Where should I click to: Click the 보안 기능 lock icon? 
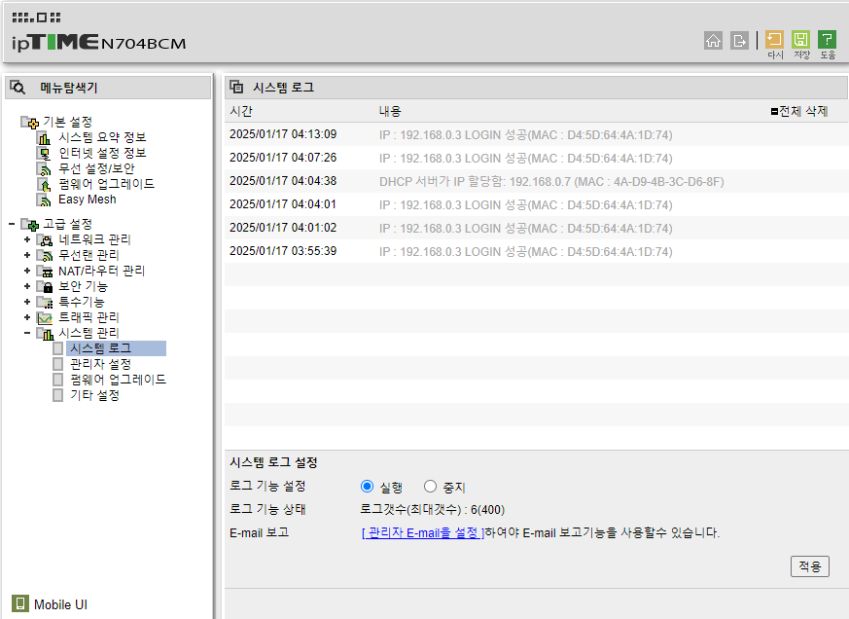click(45, 286)
